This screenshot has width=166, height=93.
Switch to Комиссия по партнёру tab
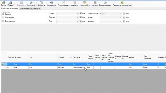9,8
